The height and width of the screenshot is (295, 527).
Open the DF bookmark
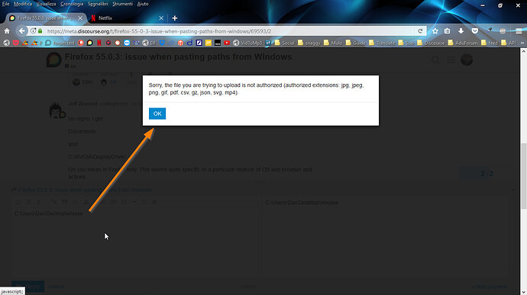(x=150, y=43)
